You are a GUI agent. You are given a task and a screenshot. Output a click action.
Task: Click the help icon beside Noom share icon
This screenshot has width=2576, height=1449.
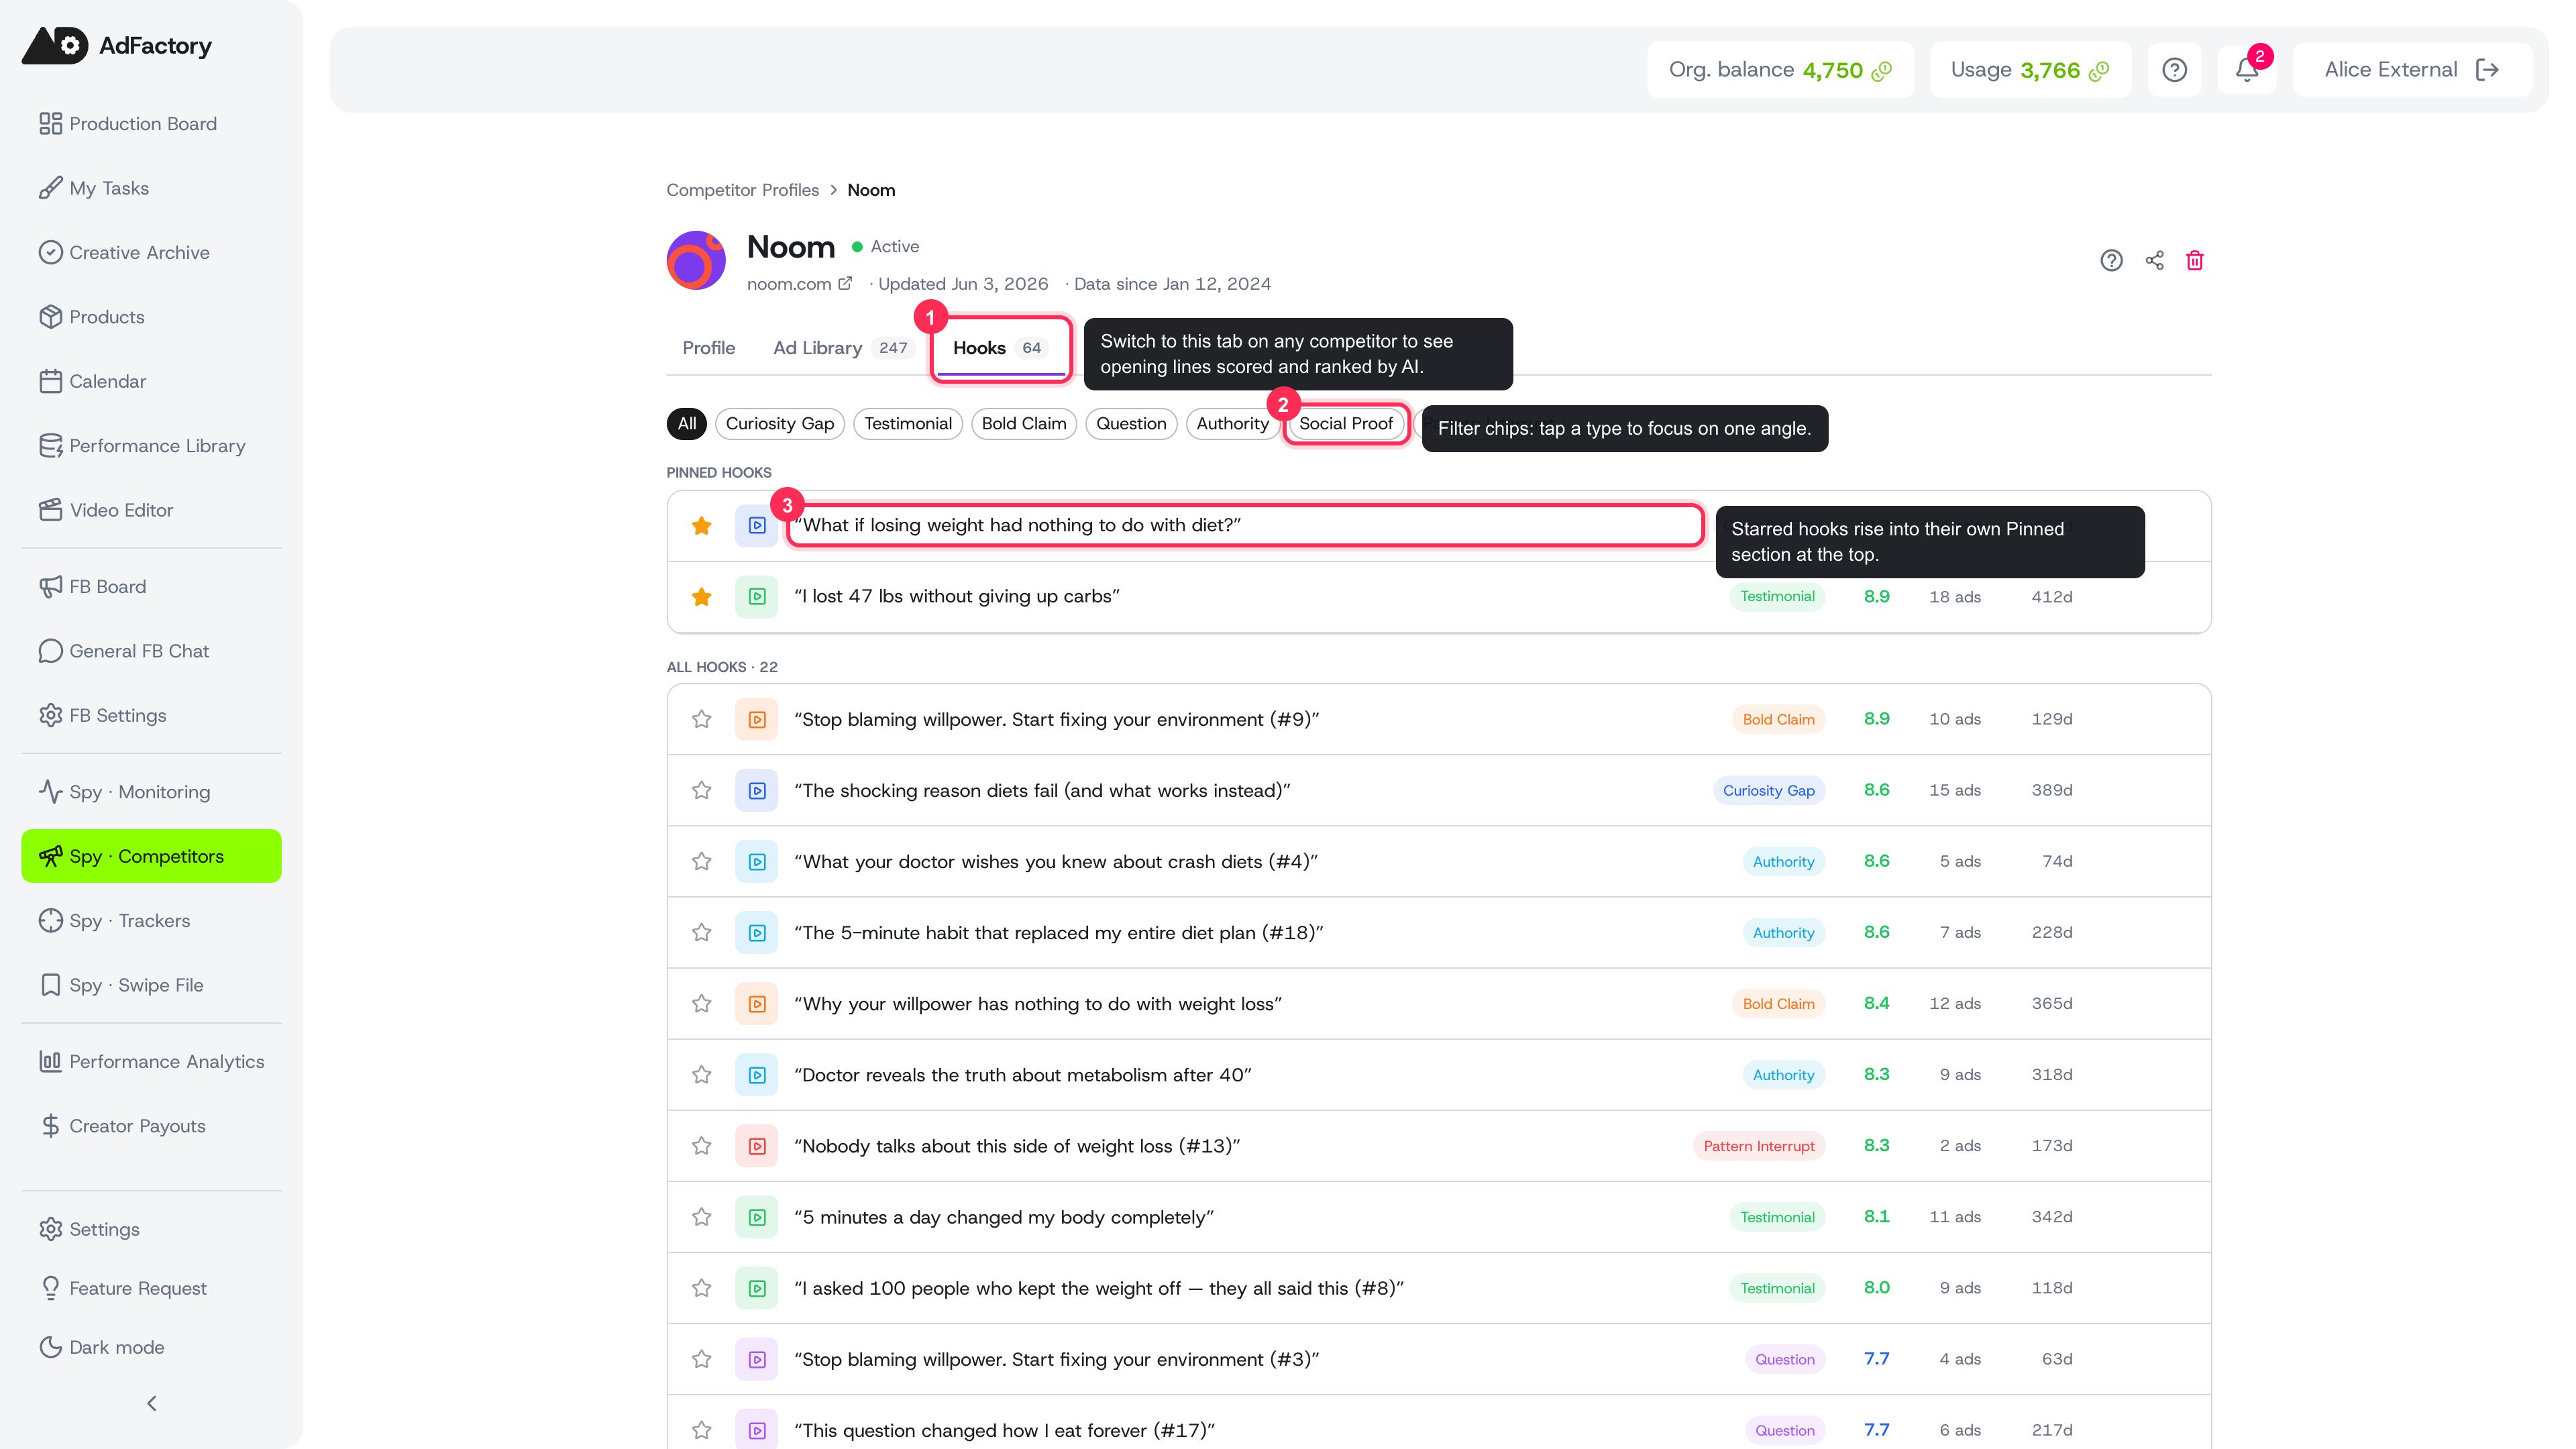point(2111,260)
